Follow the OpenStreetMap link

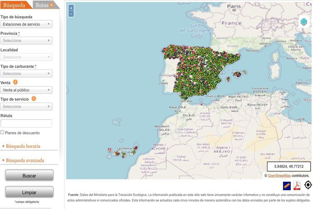[x=279, y=176]
